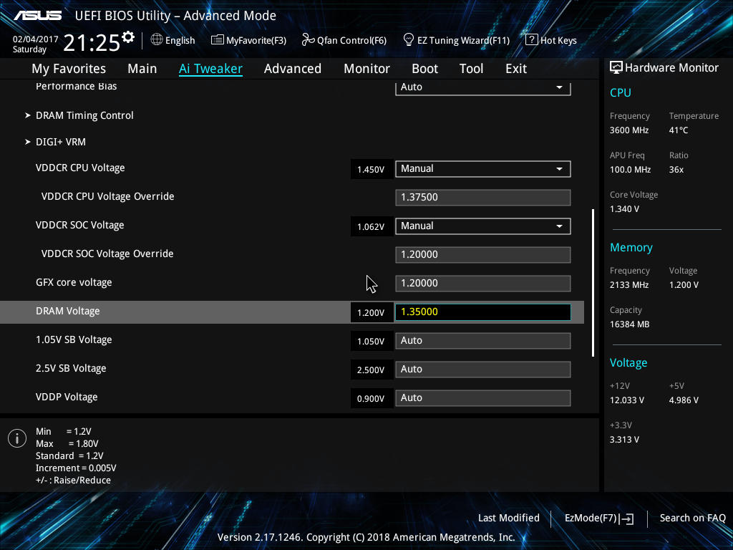Click VDDCR SOC Voltage Override field
Image resolution: width=733 pixels, height=550 pixels.
(483, 255)
